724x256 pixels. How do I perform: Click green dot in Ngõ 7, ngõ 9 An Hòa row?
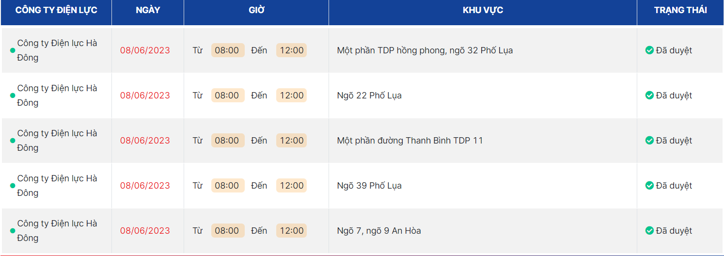tap(13, 231)
